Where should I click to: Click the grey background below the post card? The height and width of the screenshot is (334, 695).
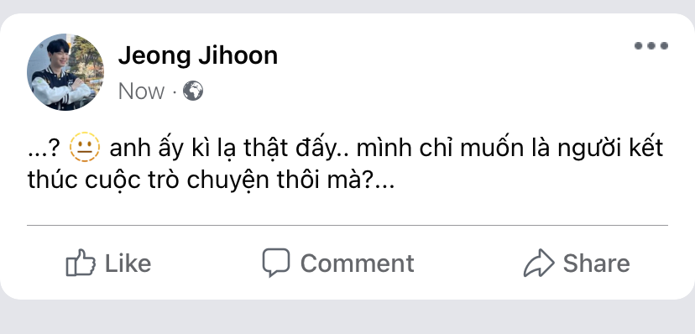point(347,317)
